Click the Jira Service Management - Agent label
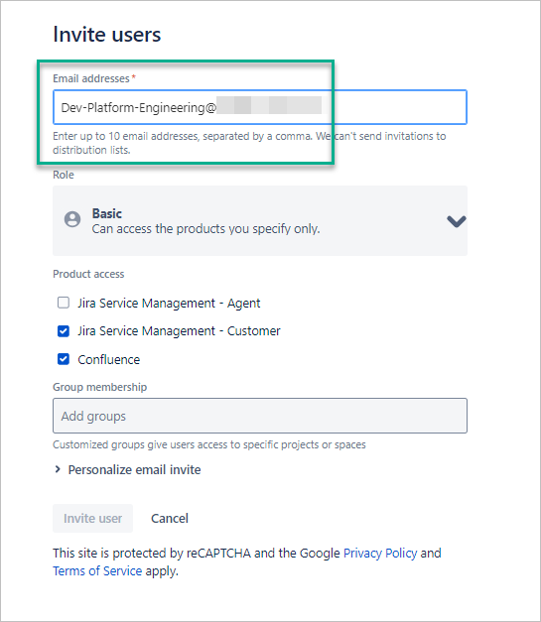 pos(169,304)
